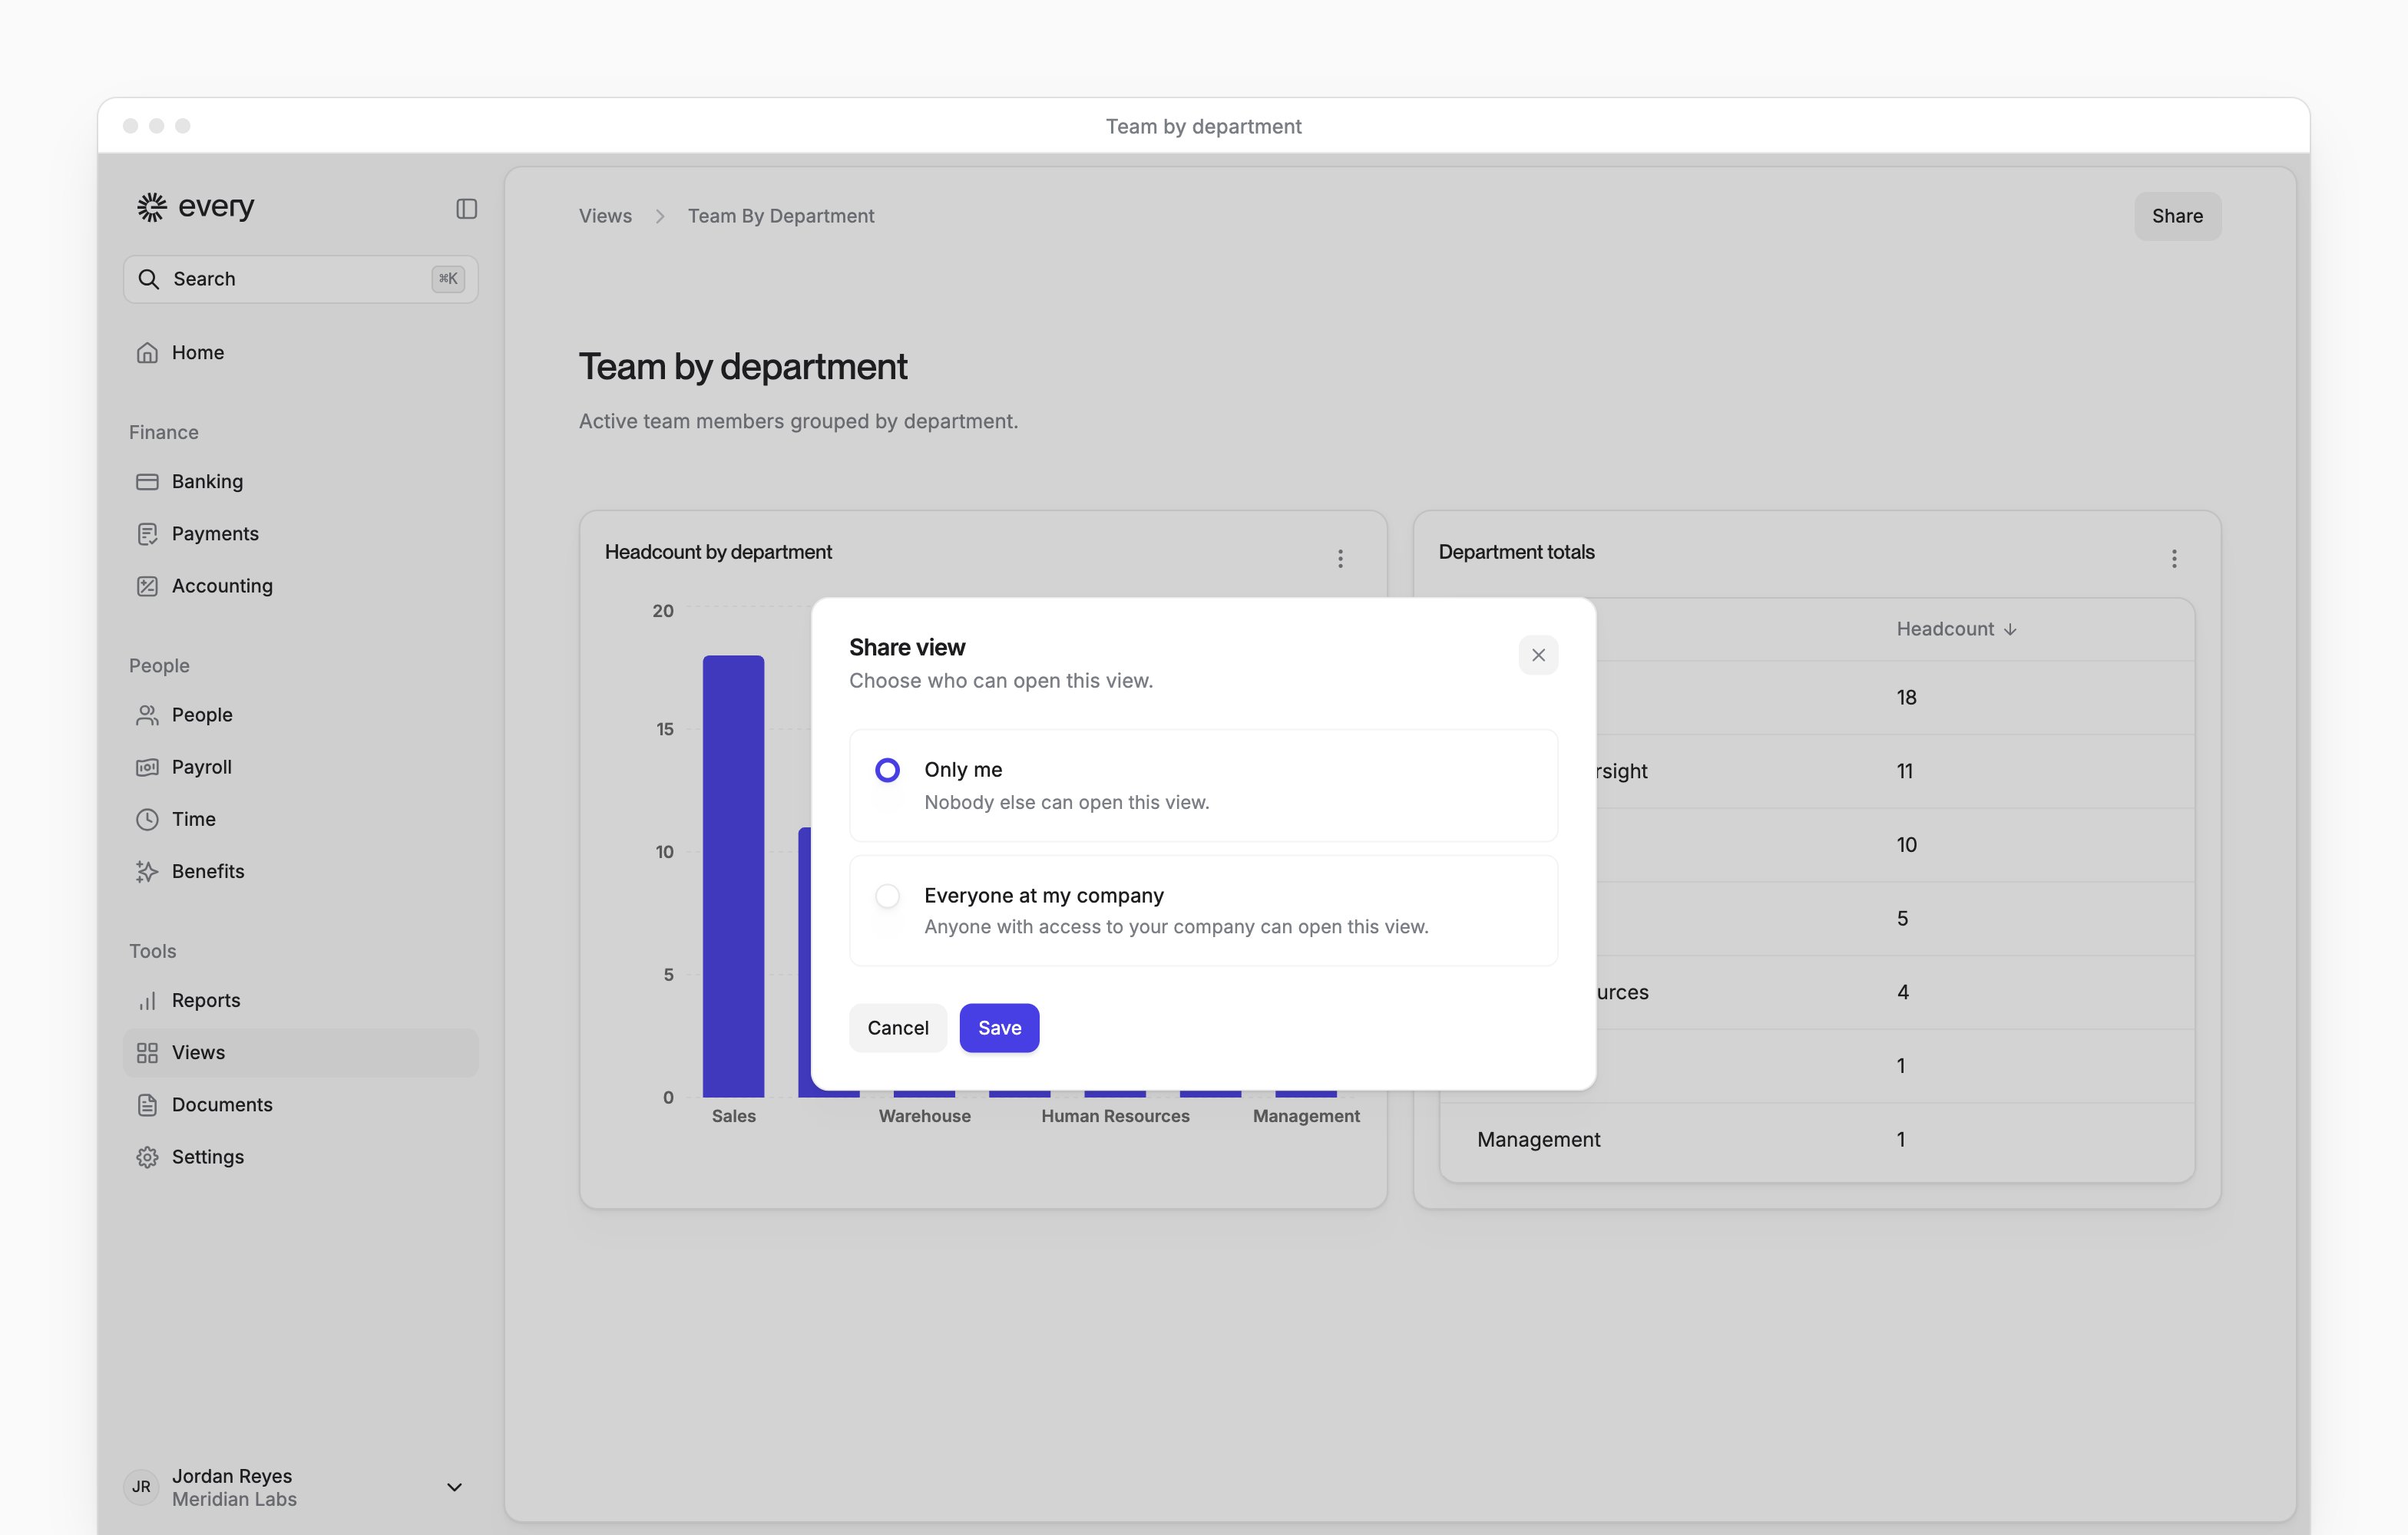
Task: Click the Settings gear icon
Action: [147, 1157]
